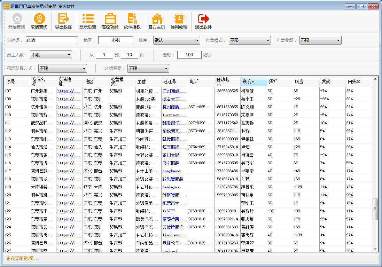The image size is (382, 267).
Task: Open 显示设置 display settings
Action: 88,21
